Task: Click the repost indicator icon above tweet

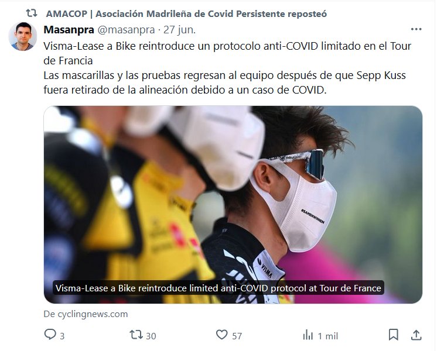Action: 32,13
